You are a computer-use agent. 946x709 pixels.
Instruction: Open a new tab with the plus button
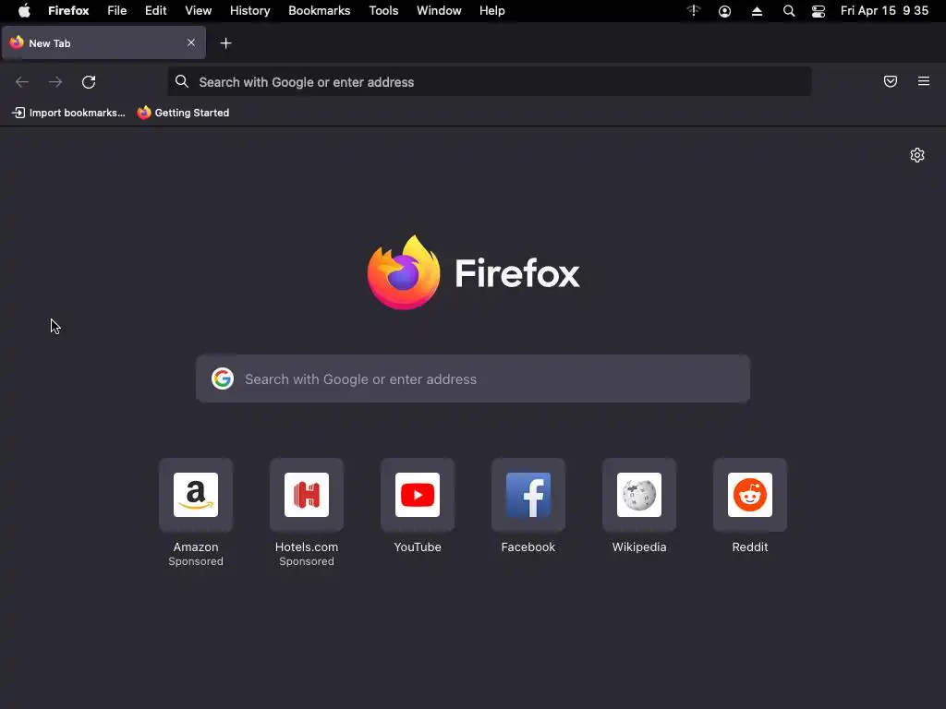225,43
